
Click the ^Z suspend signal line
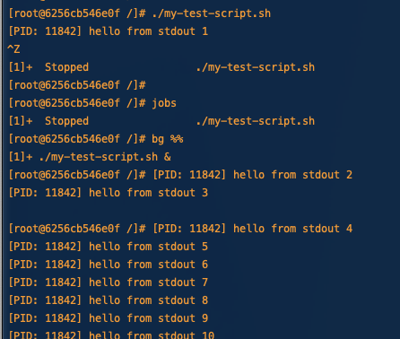[x=13, y=49]
